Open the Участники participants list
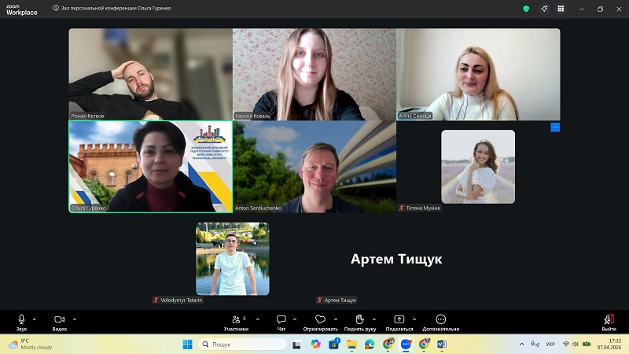This screenshot has width=629, height=354. click(x=235, y=320)
